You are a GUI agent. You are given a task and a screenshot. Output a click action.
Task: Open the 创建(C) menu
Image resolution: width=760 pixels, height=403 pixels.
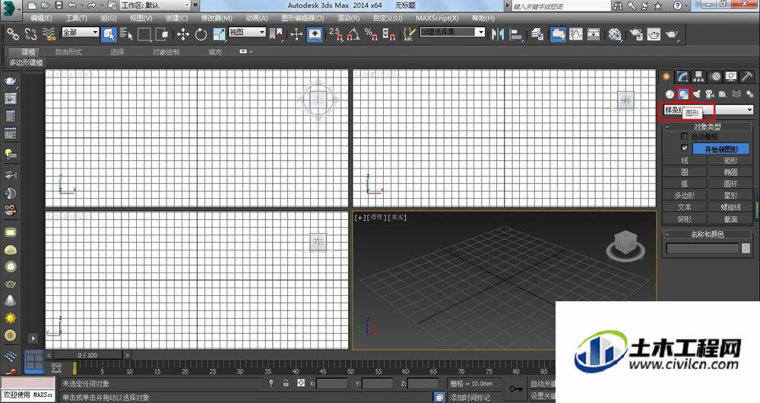pos(176,18)
